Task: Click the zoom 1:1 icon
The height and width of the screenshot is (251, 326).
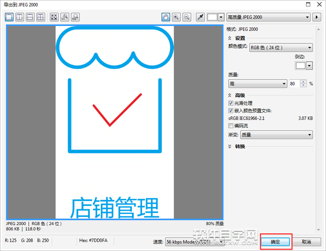Action: (65, 17)
